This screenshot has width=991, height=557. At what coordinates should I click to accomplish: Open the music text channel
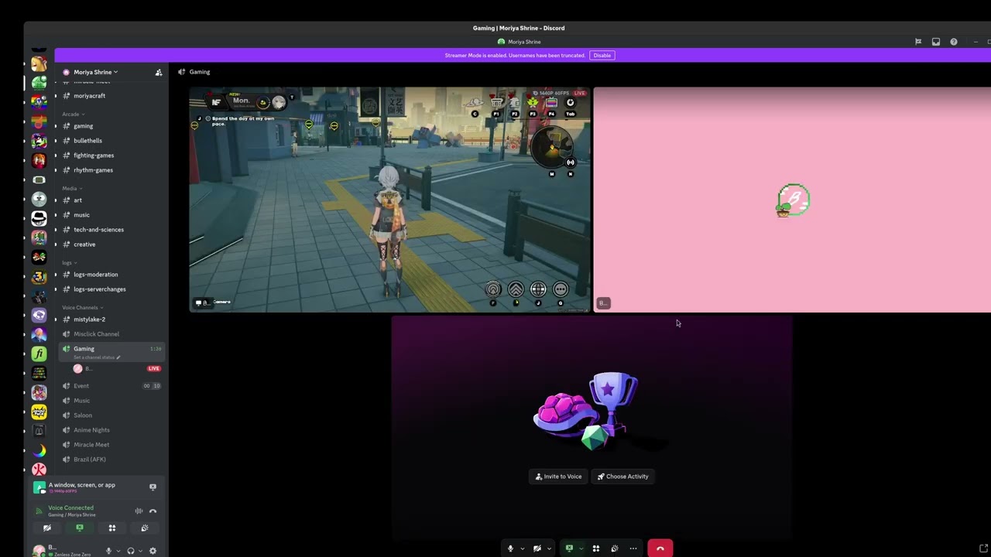pos(81,215)
